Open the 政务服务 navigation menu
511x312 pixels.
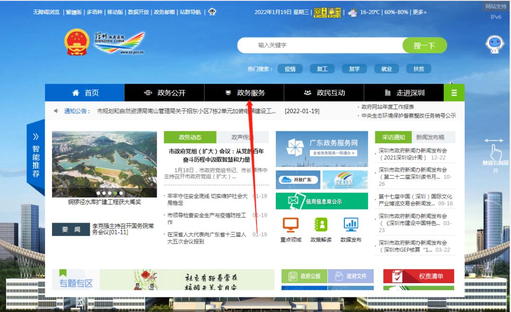pyautogui.click(x=245, y=93)
